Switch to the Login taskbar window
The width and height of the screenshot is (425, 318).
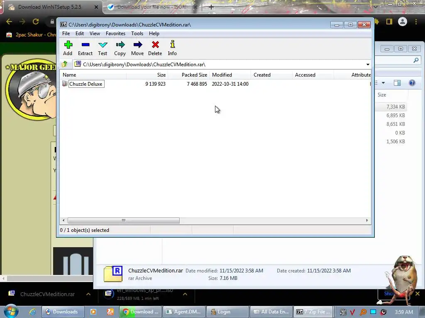pos(228,312)
